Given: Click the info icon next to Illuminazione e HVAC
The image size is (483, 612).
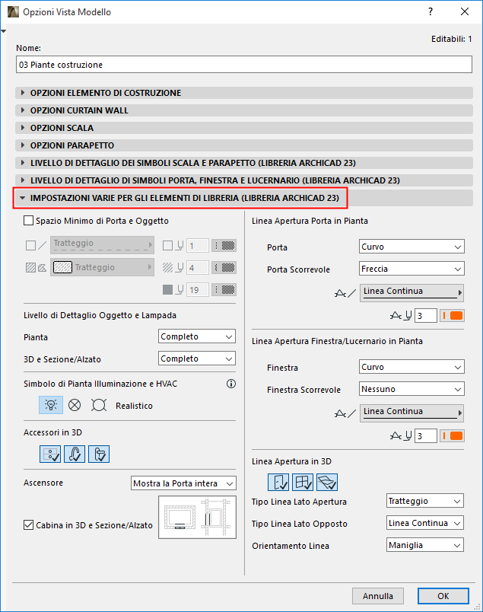Looking at the screenshot, I should tap(231, 384).
